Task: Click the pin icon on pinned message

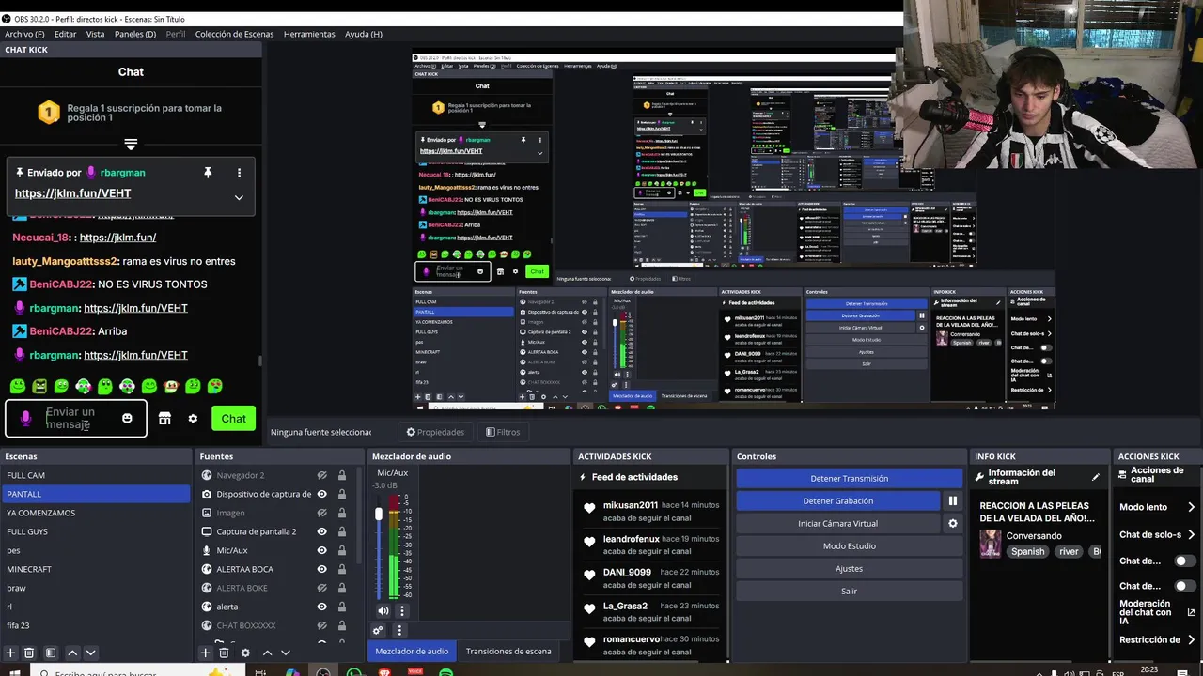Action: (208, 173)
